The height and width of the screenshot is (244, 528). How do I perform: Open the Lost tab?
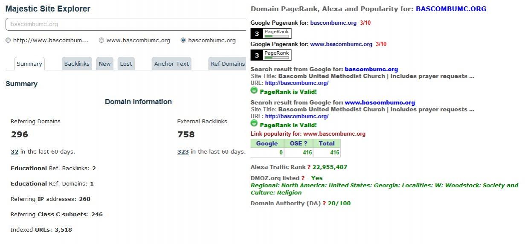pyautogui.click(x=126, y=64)
